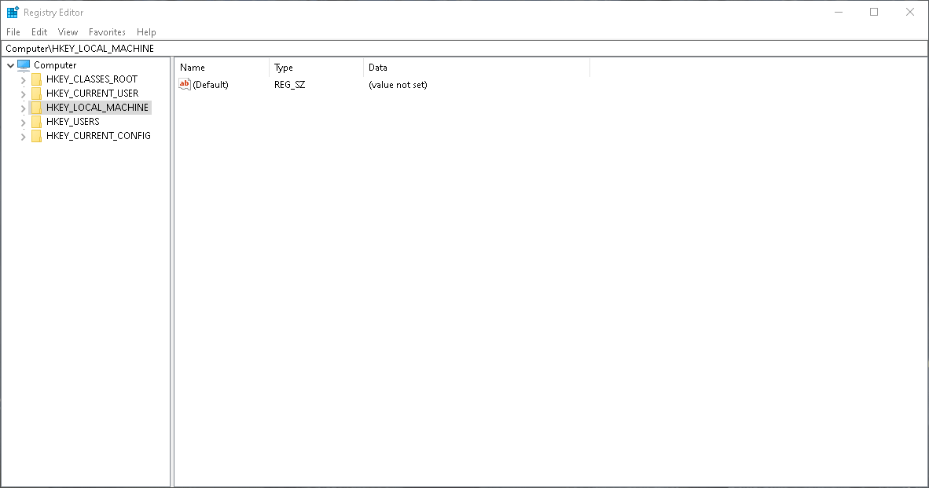The height and width of the screenshot is (488, 929).
Task: Select HKEY_CURRENT_CONFIG key label
Action: point(98,136)
